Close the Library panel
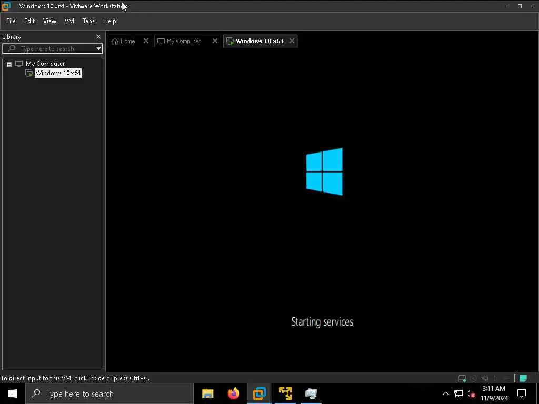Image resolution: width=539 pixels, height=404 pixels. [x=98, y=36]
